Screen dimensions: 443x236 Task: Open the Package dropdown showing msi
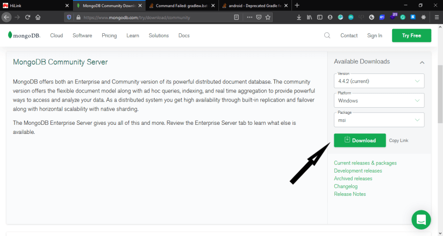coord(379,120)
